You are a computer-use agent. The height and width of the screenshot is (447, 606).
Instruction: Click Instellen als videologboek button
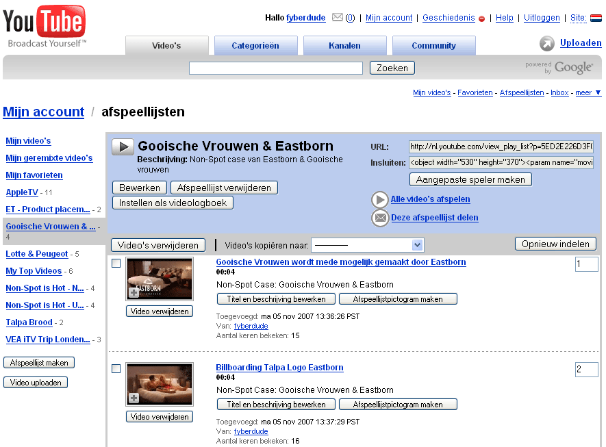pos(173,203)
